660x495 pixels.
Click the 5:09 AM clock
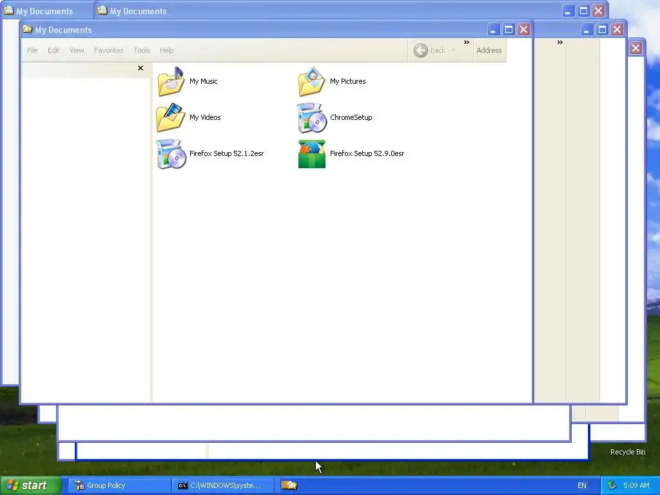[636, 486]
